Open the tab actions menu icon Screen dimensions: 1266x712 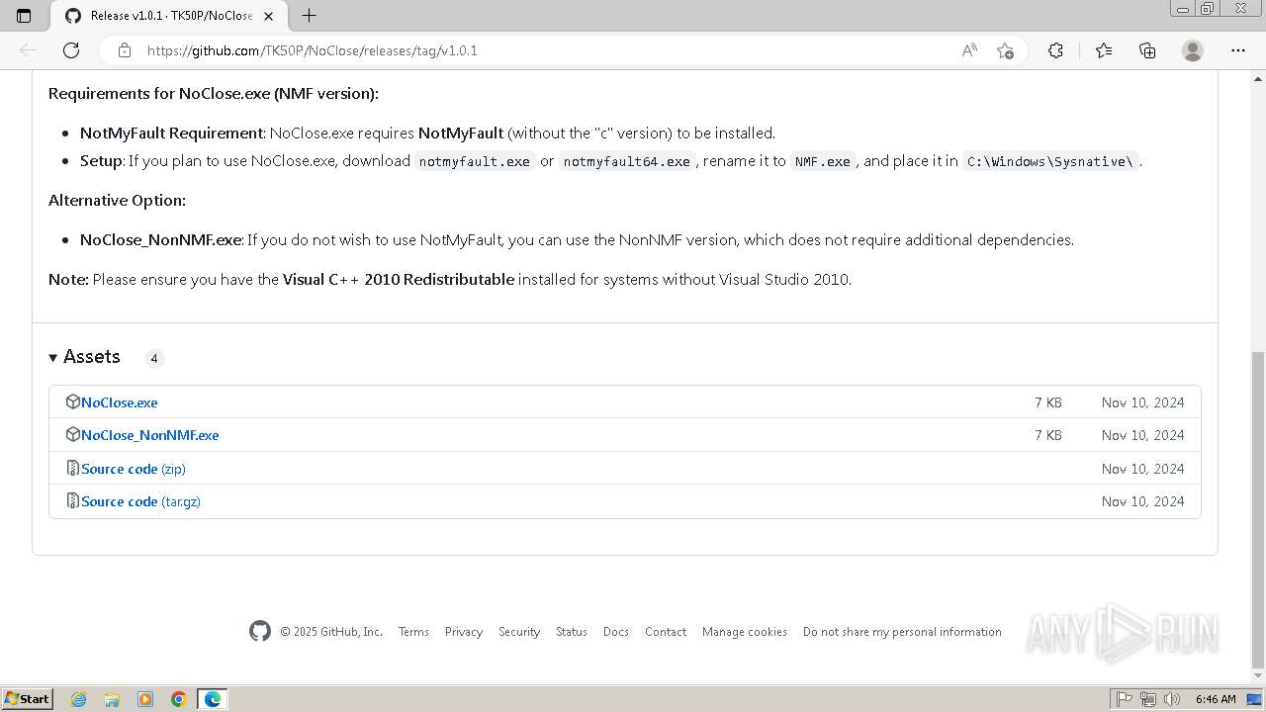coord(24,16)
